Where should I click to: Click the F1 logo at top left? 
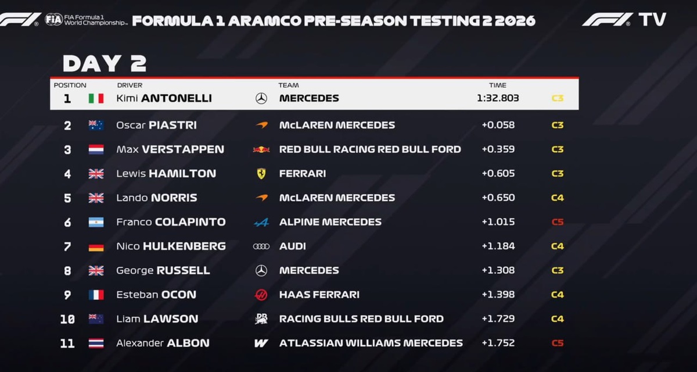tap(20, 20)
